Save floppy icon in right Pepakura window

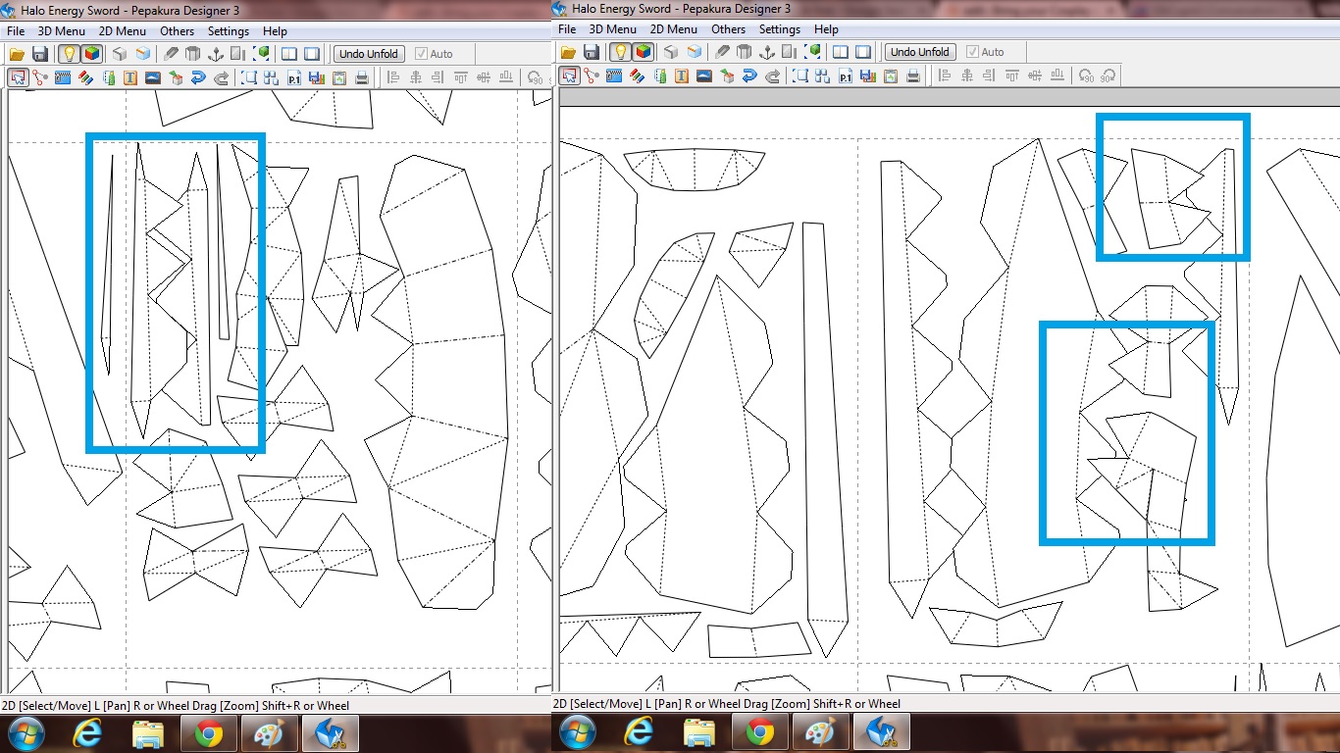point(592,52)
